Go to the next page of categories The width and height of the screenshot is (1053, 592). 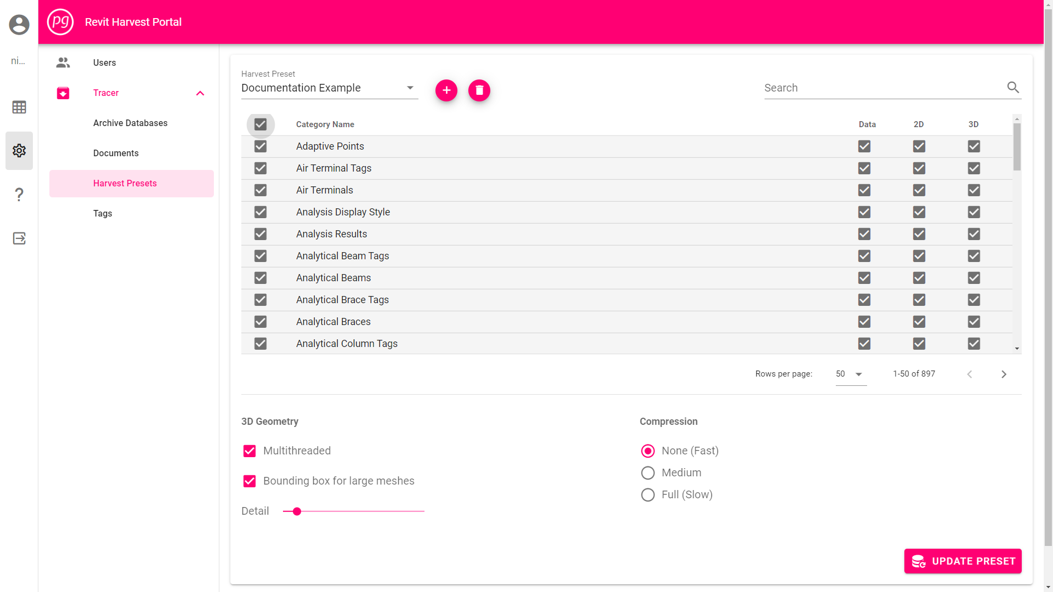pyautogui.click(x=1004, y=374)
